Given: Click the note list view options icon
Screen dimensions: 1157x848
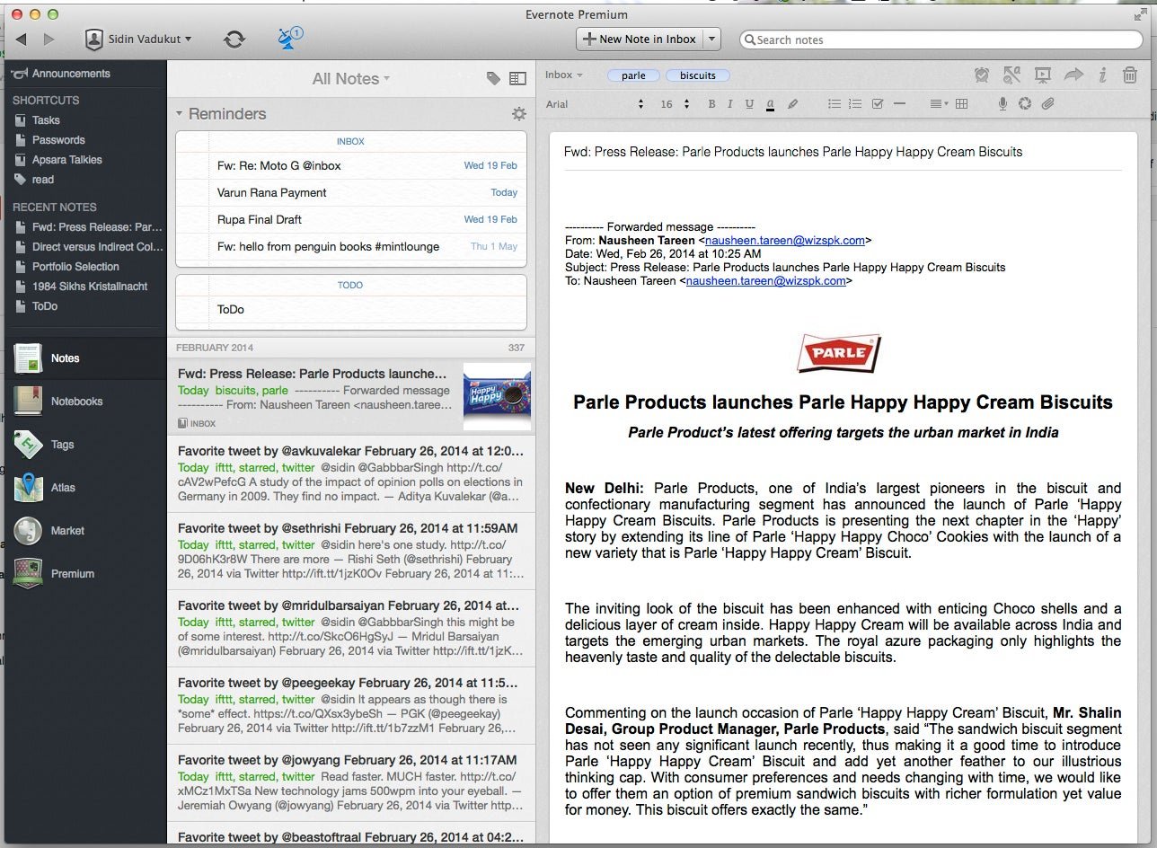Looking at the screenshot, I should (x=517, y=78).
